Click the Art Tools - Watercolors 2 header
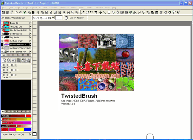Viewport: 193px width, 140px height. (13, 18)
